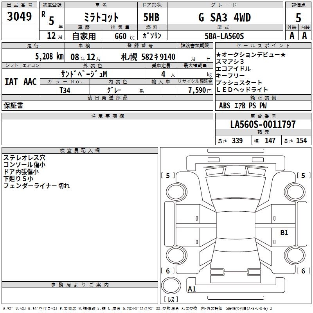Image resolution: width=313 pixels, height=313 pixels.
Task: Select interior color グレー
Action: click(114, 90)
